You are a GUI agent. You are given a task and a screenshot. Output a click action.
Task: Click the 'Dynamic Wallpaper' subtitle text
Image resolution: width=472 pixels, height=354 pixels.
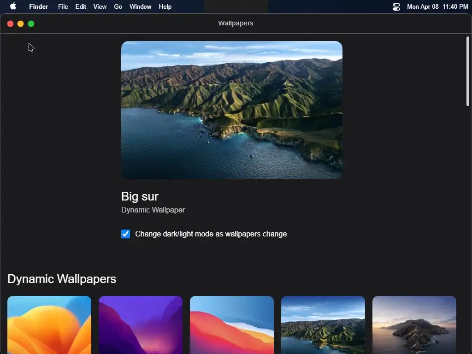153,210
